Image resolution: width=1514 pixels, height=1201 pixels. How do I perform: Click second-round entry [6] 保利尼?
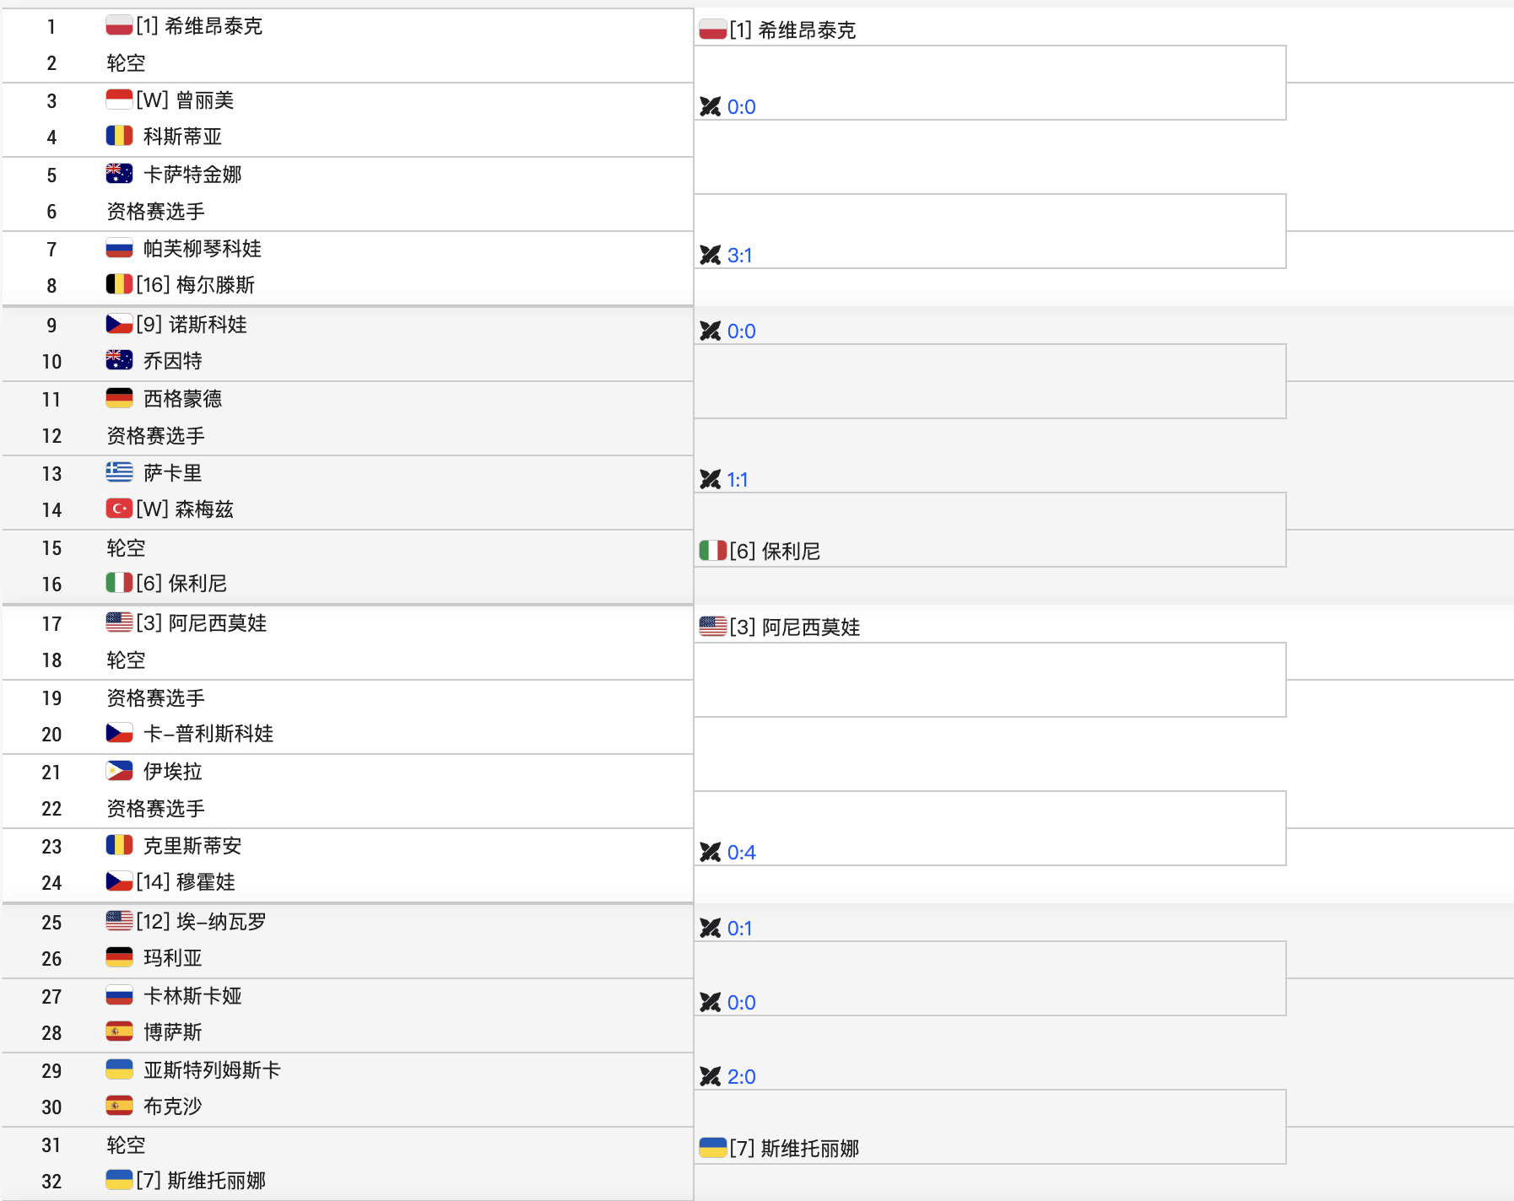(775, 551)
